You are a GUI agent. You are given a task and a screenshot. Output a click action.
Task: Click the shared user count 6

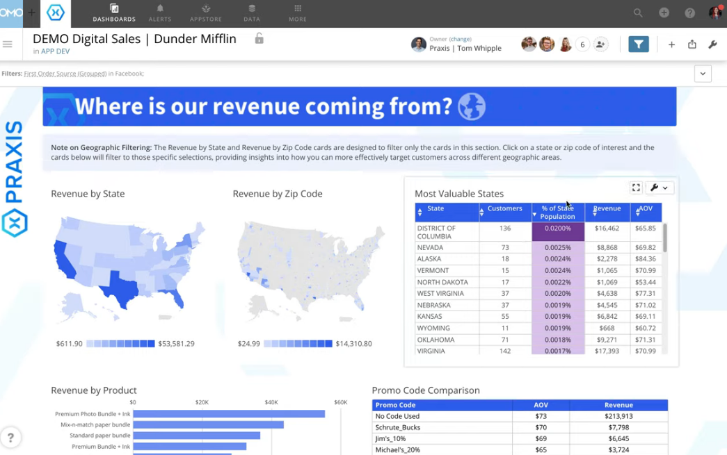pos(582,44)
